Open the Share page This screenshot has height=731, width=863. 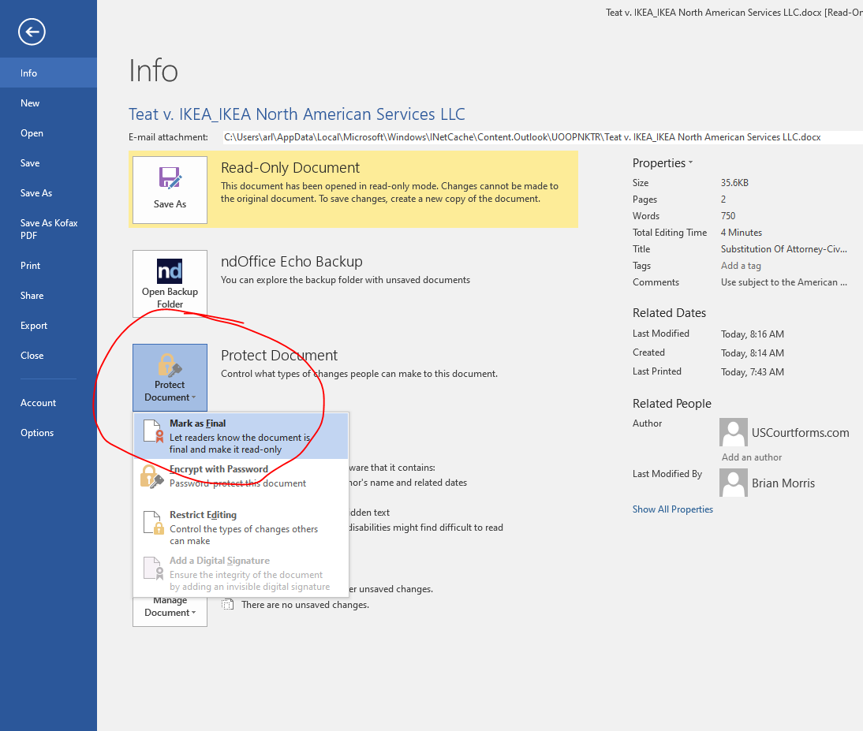(48, 296)
